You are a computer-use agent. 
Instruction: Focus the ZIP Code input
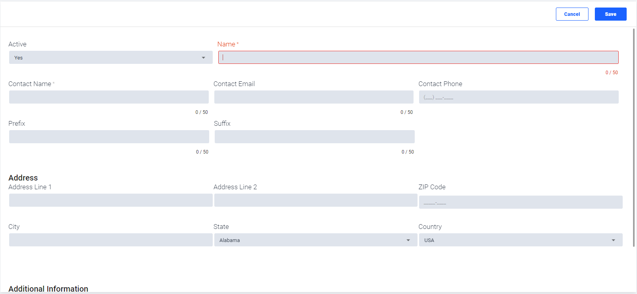[x=521, y=202]
